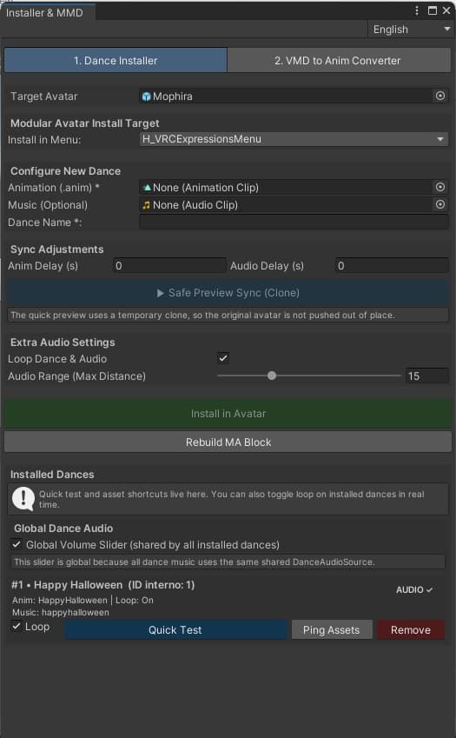Open the window's three-dot options menu
The width and height of the screenshot is (456, 738).
point(417,10)
